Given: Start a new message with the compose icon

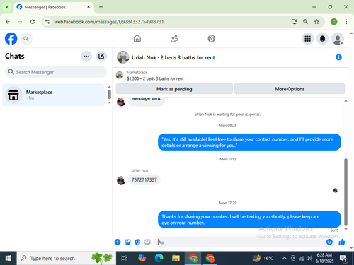Looking at the screenshot, I should click(x=101, y=56).
